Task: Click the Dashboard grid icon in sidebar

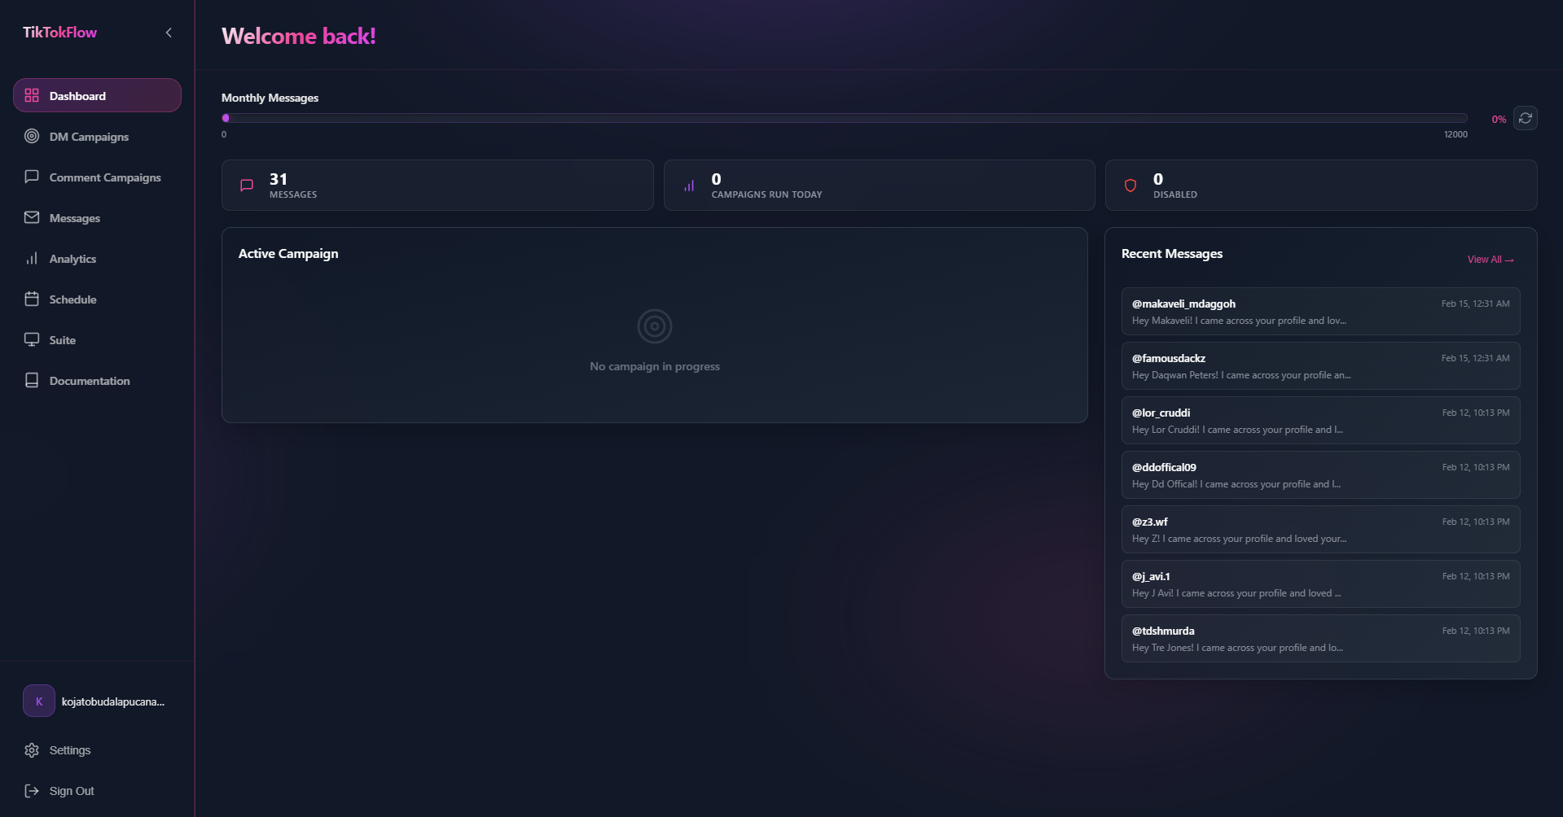Action: tap(32, 95)
